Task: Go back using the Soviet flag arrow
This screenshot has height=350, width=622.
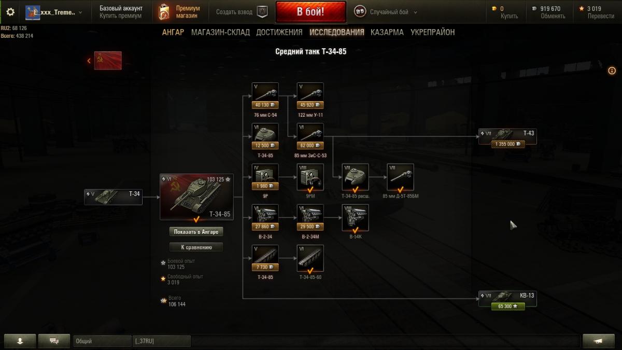Action: [105, 61]
